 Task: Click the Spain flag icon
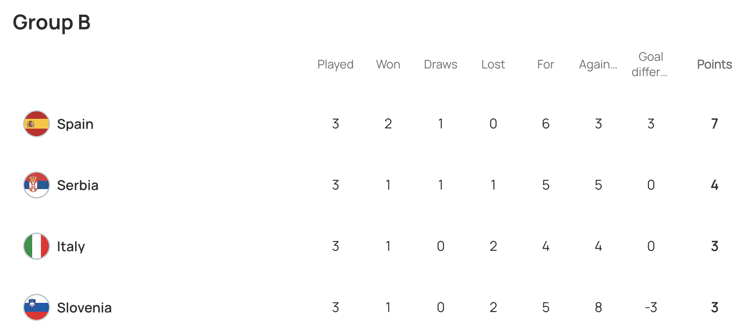[x=37, y=124]
